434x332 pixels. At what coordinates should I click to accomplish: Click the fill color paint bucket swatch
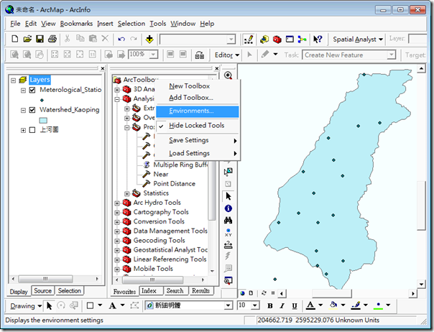[333, 305]
